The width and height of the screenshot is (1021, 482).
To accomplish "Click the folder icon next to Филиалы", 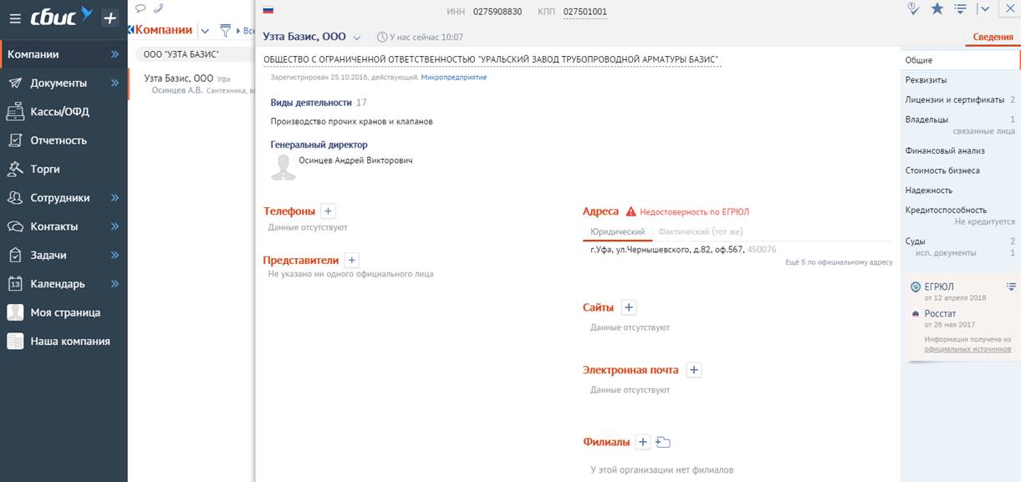I will [663, 442].
